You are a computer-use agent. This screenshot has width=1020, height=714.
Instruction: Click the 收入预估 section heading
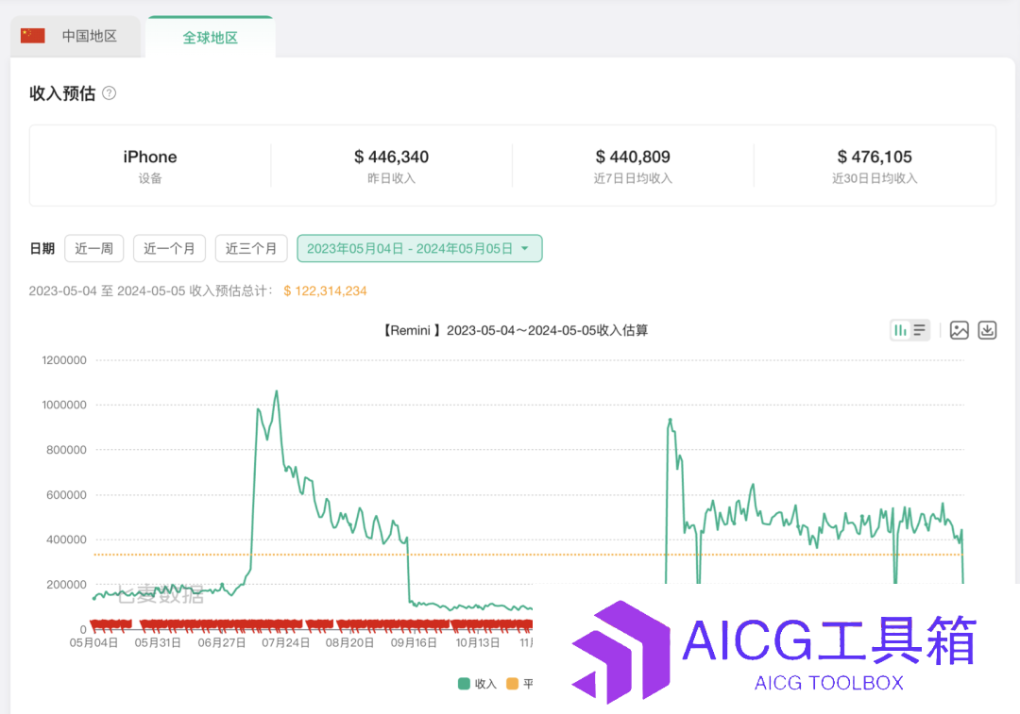click(x=62, y=92)
